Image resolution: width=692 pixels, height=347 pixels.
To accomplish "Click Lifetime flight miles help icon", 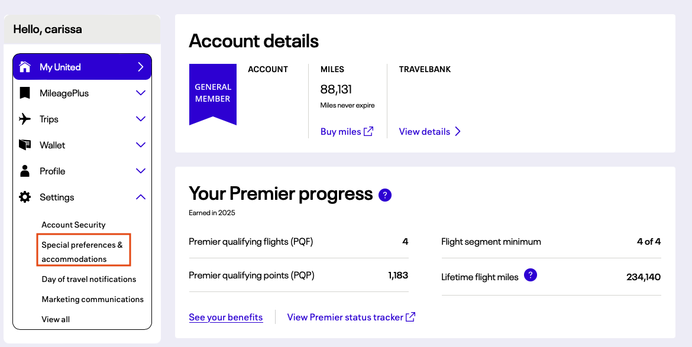I will pos(531,275).
